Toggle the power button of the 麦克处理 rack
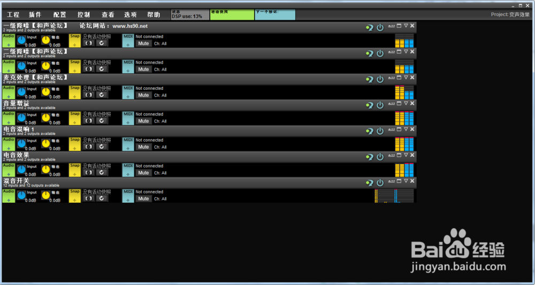Screen dimensions: 535x285 tap(380, 80)
